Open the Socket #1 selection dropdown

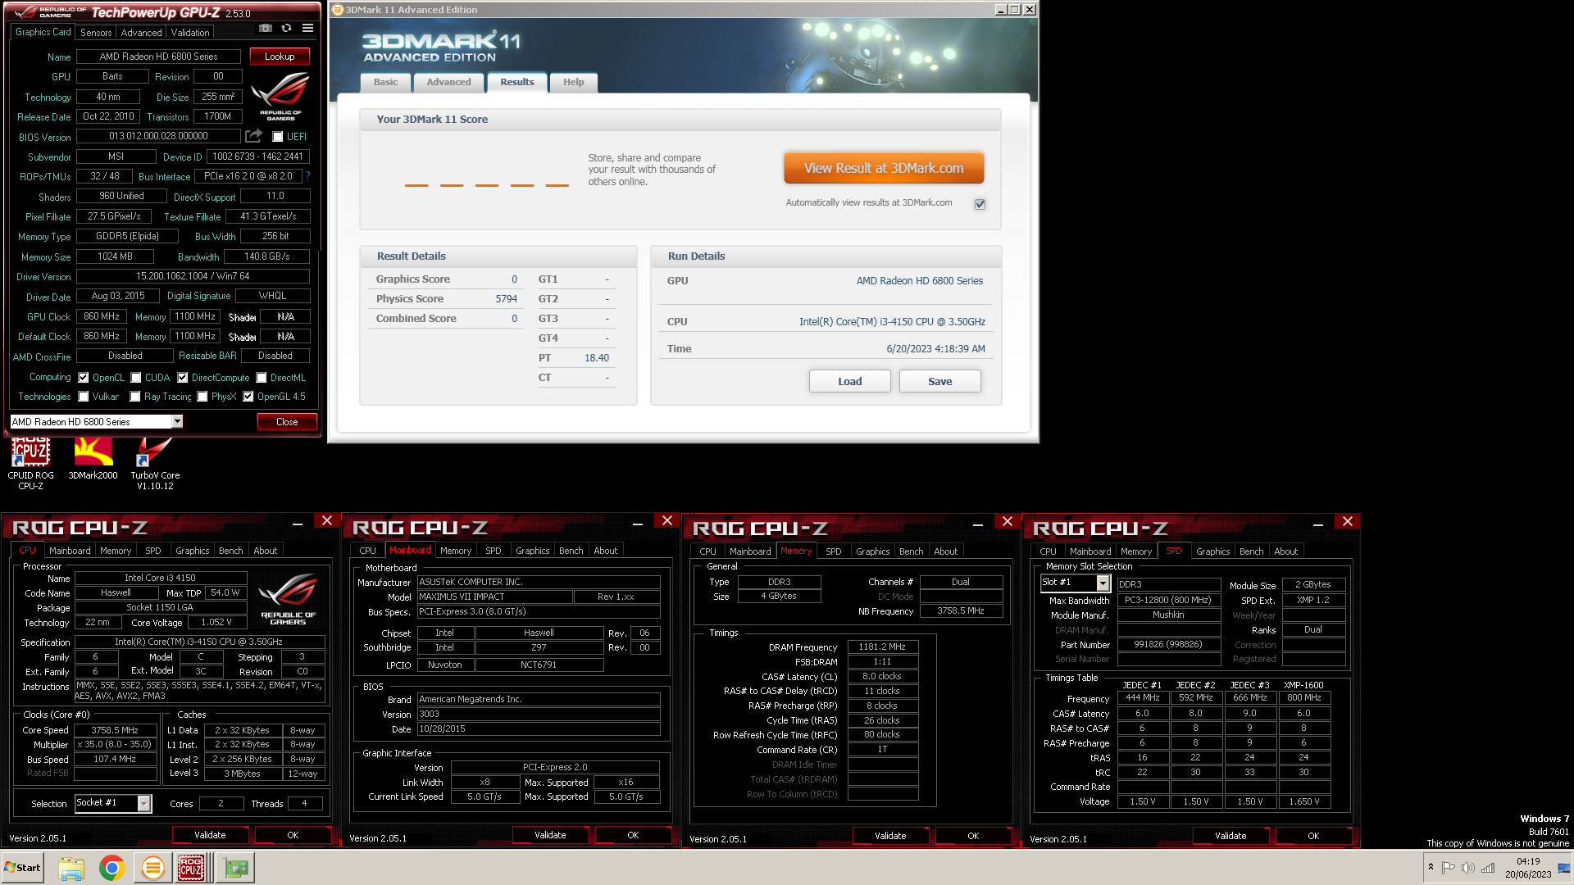coord(143,803)
